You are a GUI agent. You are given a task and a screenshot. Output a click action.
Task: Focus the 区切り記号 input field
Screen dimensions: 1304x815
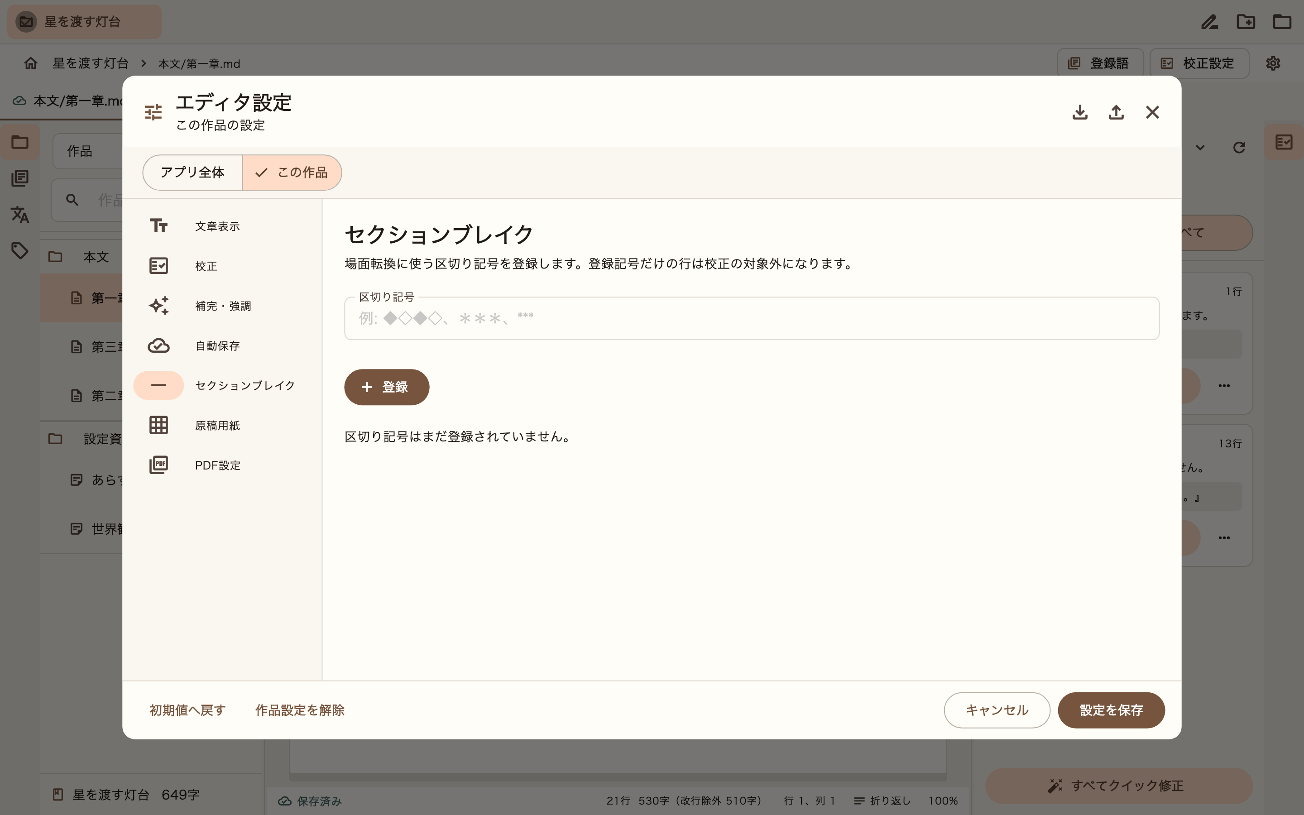(752, 318)
